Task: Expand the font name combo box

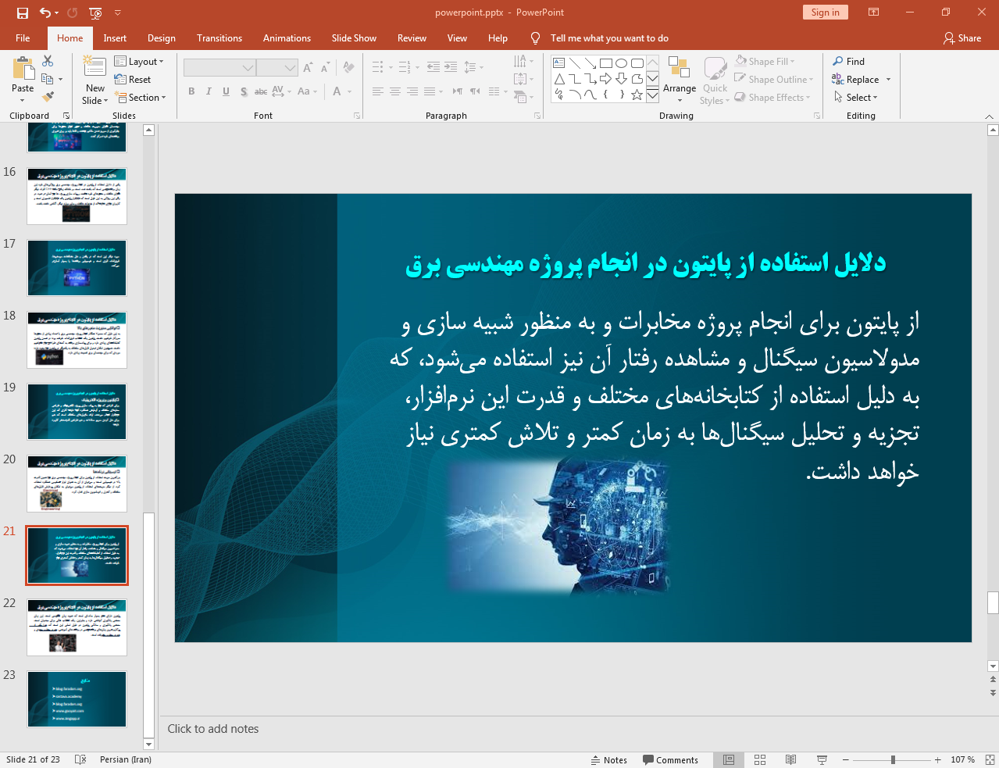Action: coord(248,68)
